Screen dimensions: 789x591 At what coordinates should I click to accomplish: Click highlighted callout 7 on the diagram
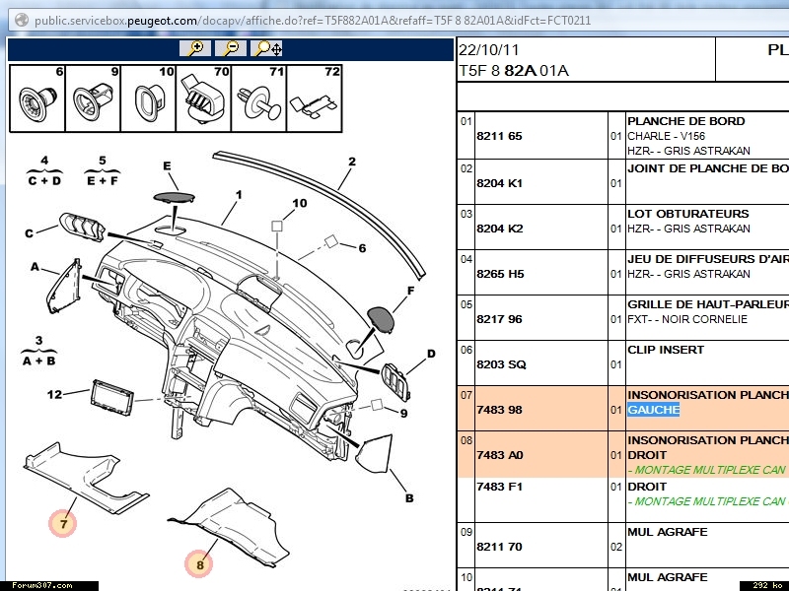(63, 524)
